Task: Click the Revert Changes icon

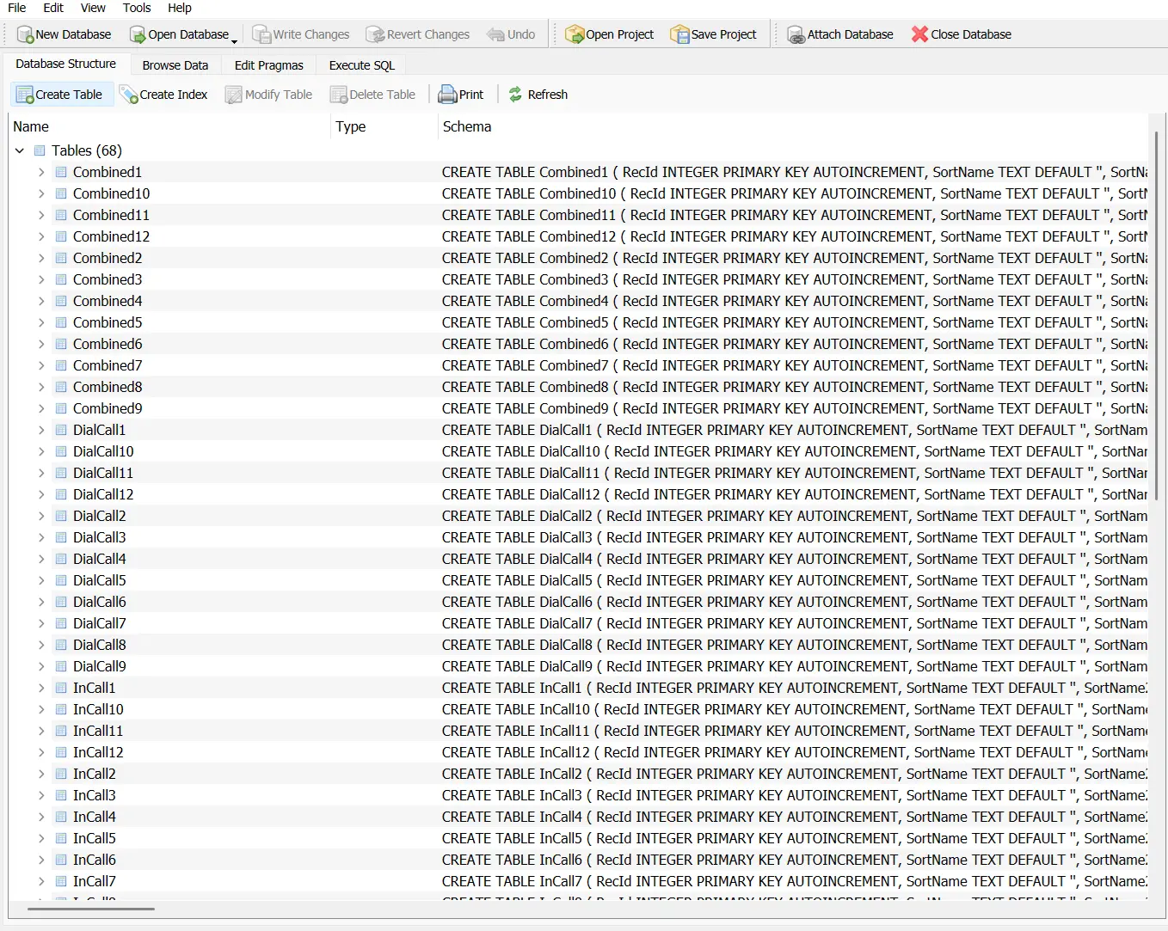Action: click(375, 34)
